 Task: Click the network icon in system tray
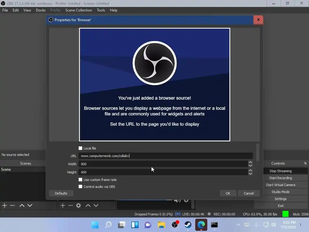266,225
